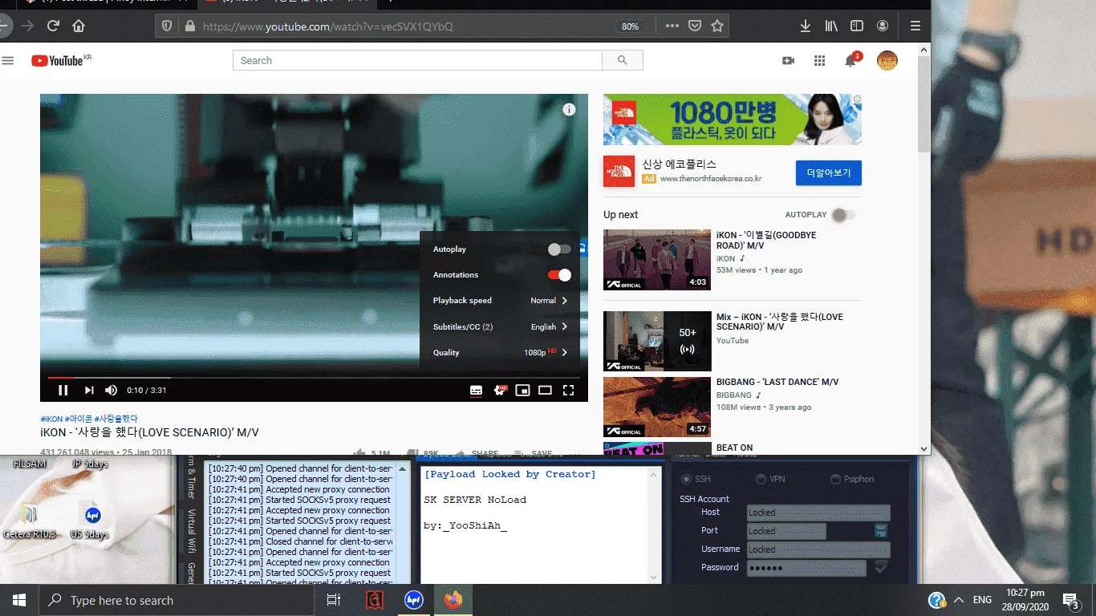Toggle the Up next AUTOPLAY switch
Image resolution: width=1096 pixels, height=616 pixels.
[843, 215]
